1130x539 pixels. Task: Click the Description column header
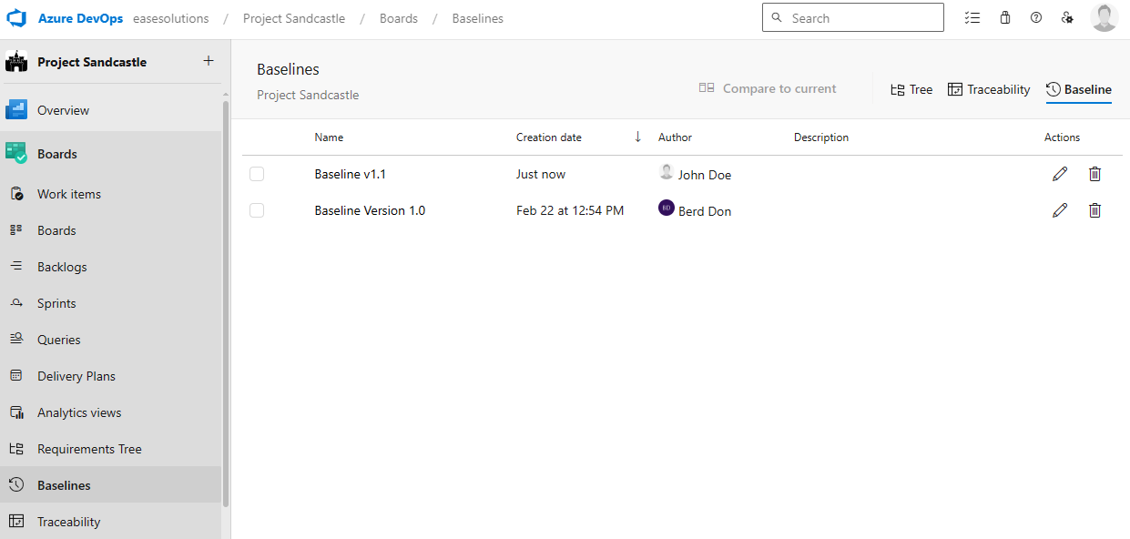pyautogui.click(x=821, y=137)
